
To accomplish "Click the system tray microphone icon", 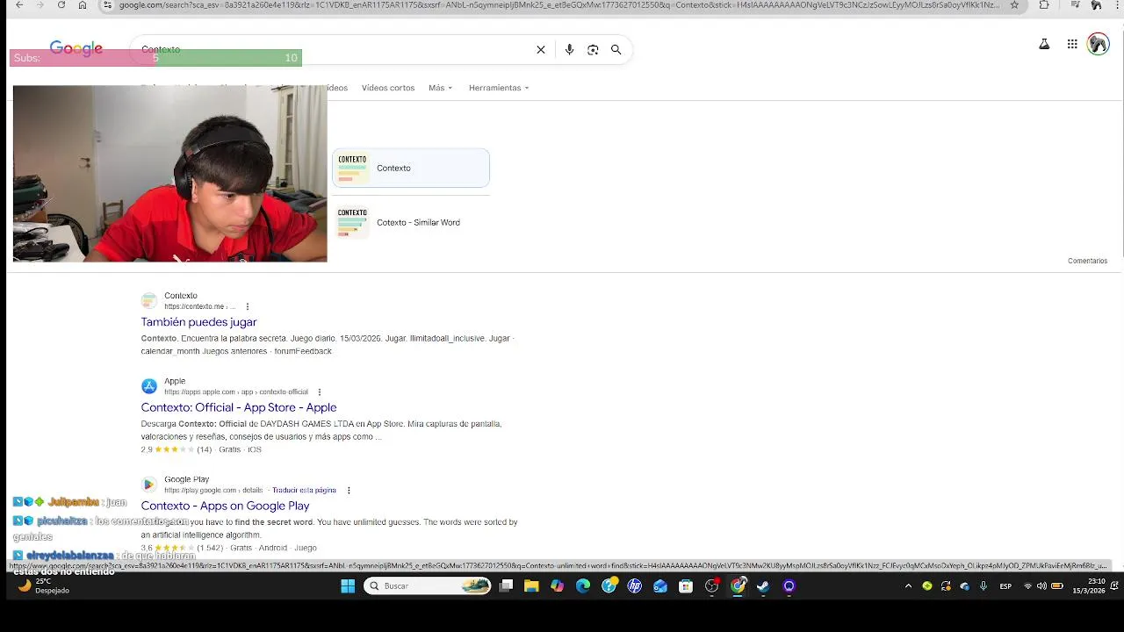I will (983, 586).
